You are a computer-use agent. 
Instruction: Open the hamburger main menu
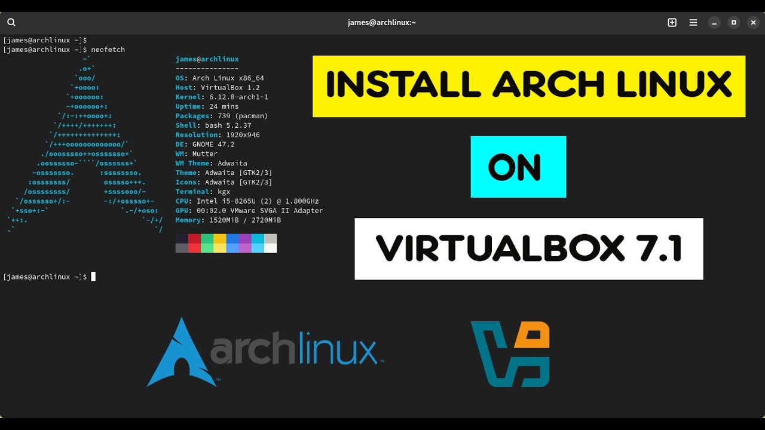point(693,22)
